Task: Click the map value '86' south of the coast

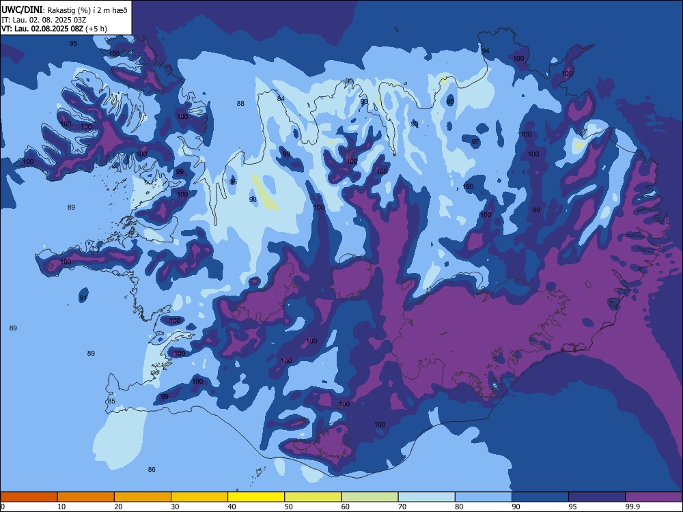Action: point(152,470)
